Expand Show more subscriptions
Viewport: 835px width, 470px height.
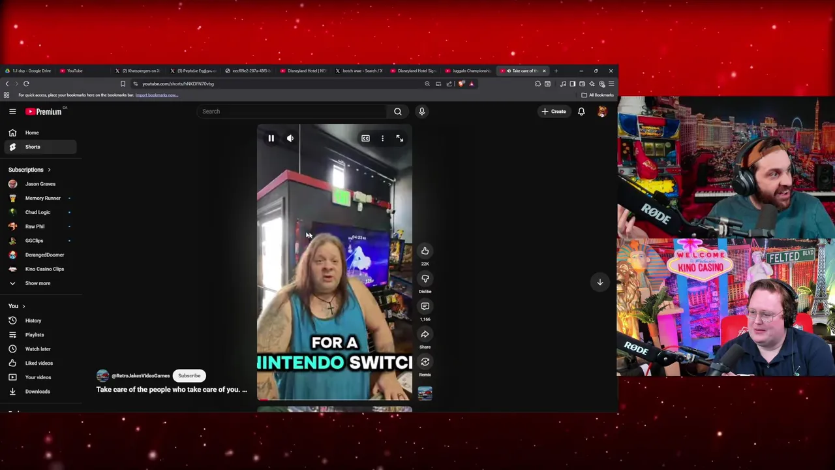tap(39, 283)
